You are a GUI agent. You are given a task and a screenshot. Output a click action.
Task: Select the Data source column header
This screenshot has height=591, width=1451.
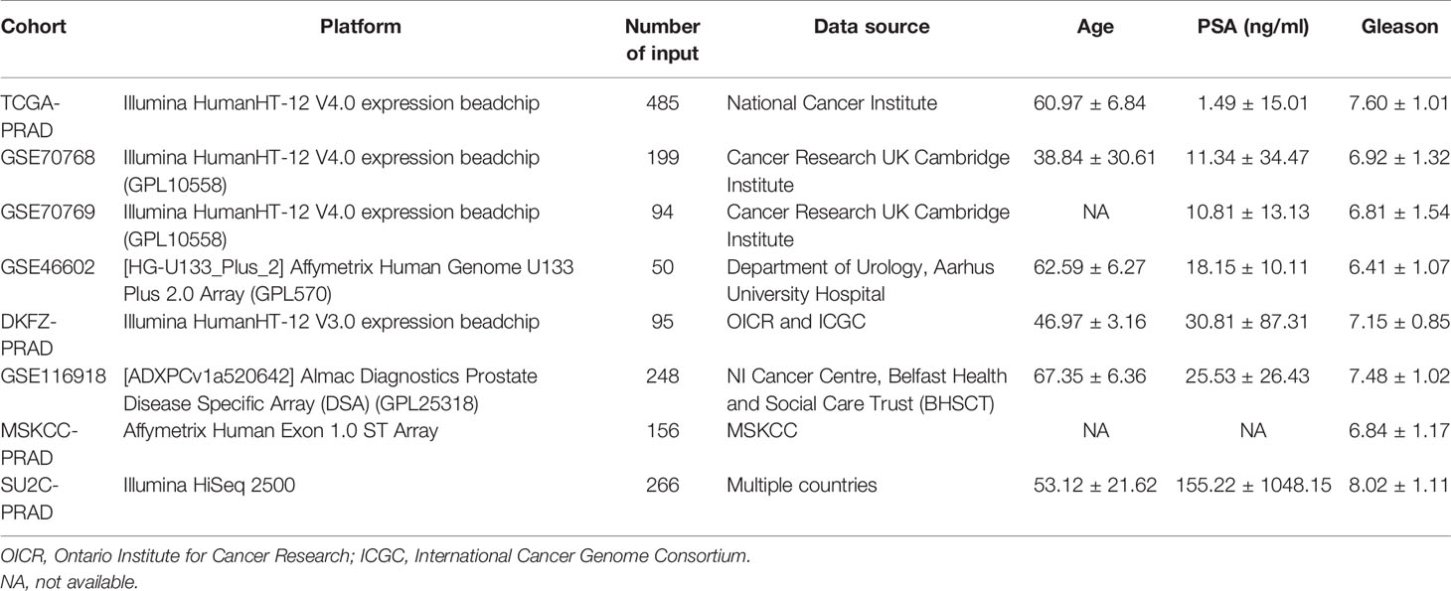click(872, 28)
